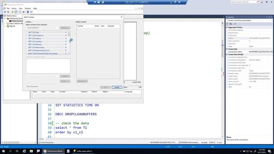The image size is (274, 154).
Task: Expand .NET CLR Networking 4.0.0.0 counter group
Action: point(66,50)
